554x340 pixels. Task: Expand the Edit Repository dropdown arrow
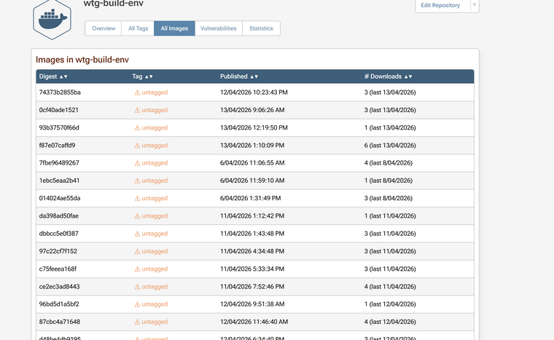pos(474,5)
